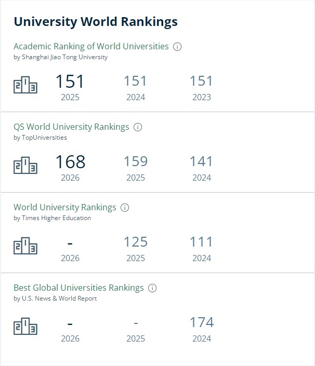The image size is (315, 366).
Task: Open QS World University Rankings link
Action: coord(71,127)
